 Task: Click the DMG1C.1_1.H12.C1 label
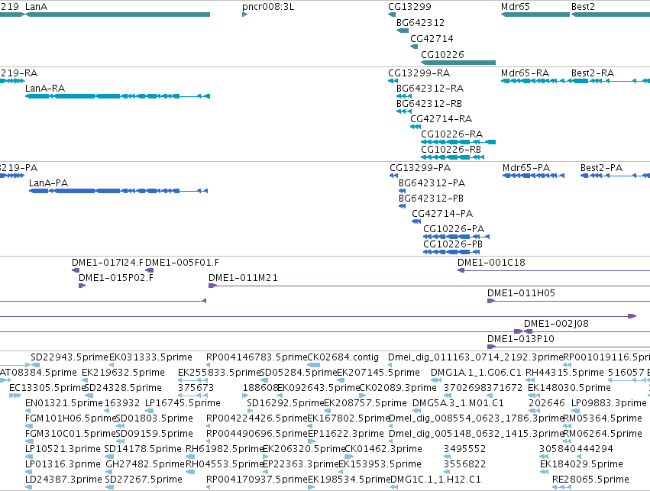click(x=435, y=480)
